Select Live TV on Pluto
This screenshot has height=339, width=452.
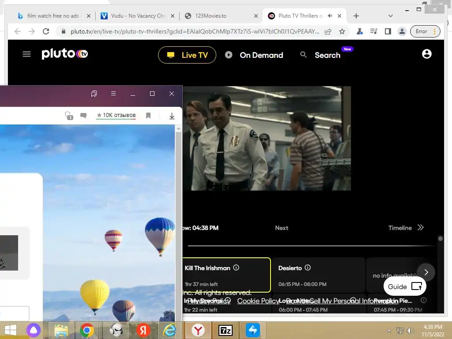[187, 55]
